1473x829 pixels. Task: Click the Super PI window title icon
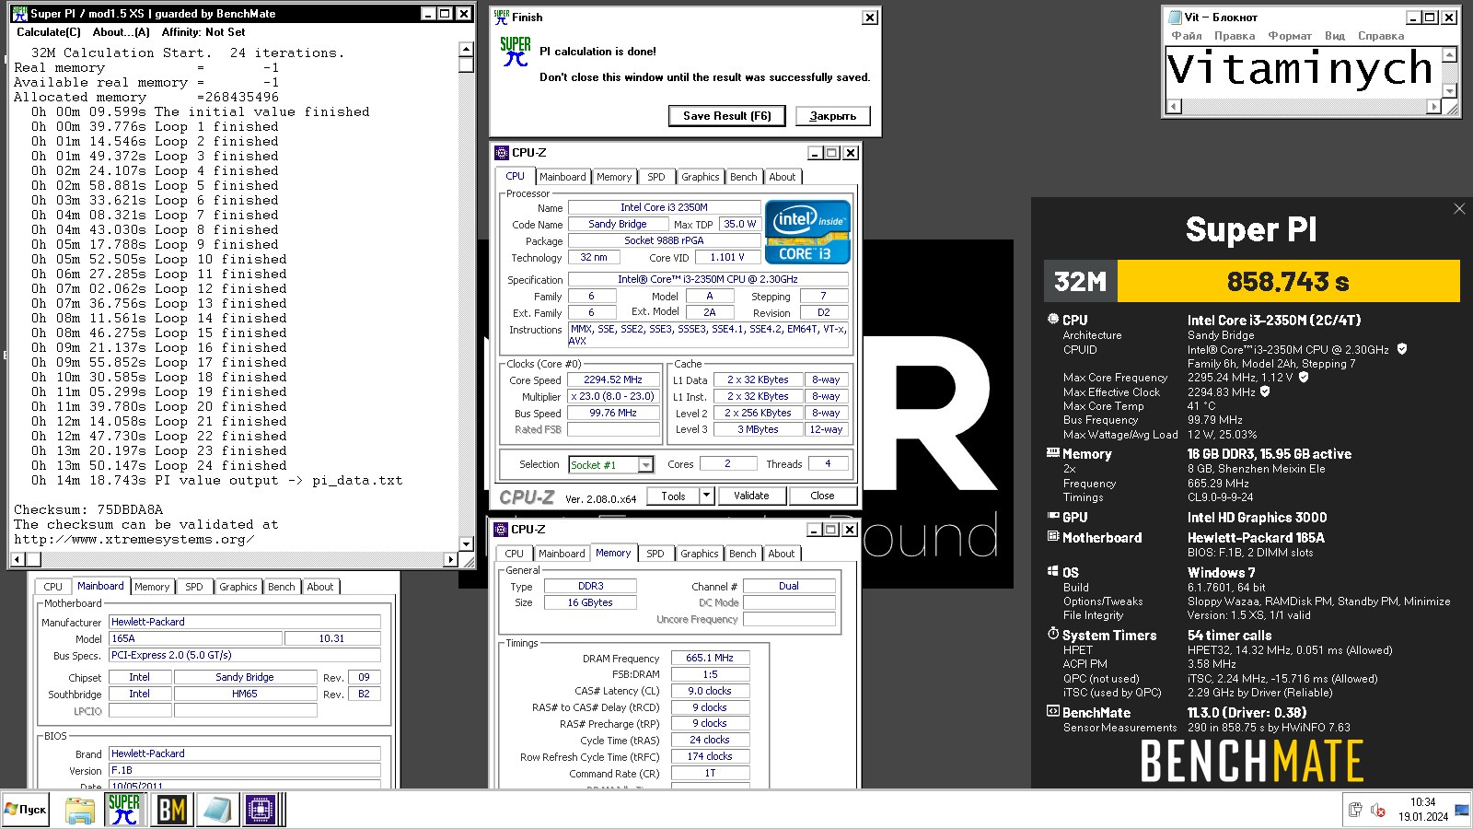(x=19, y=14)
